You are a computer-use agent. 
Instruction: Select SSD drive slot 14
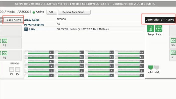point(69,62)
